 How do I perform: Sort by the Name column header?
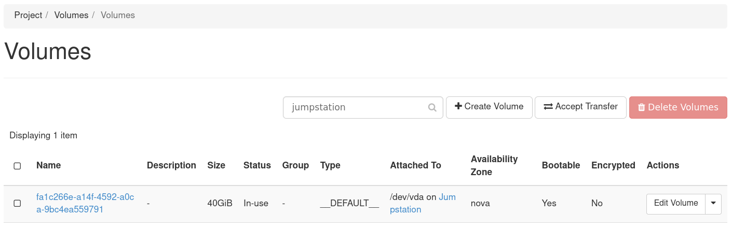pyautogui.click(x=48, y=165)
